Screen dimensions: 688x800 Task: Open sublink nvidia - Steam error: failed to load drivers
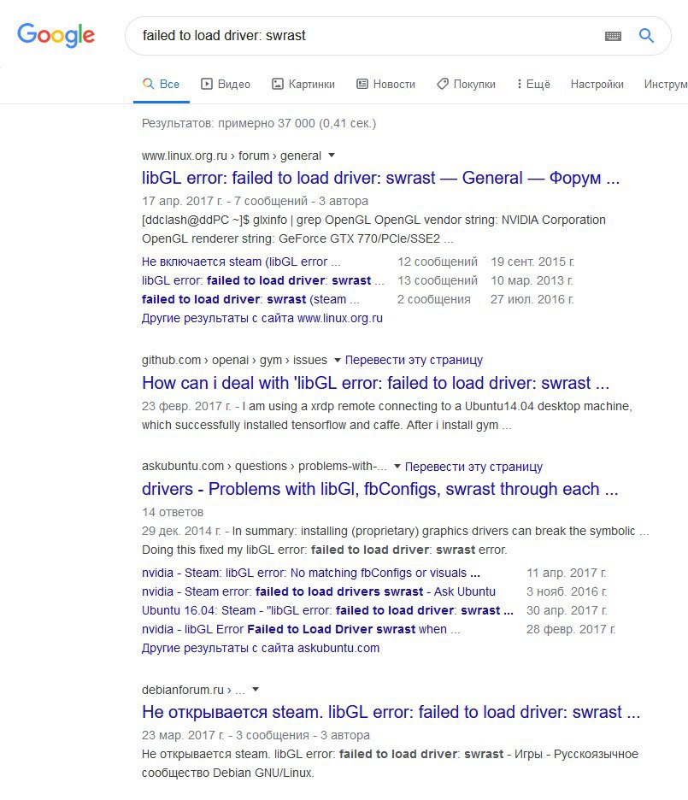click(x=319, y=591)
